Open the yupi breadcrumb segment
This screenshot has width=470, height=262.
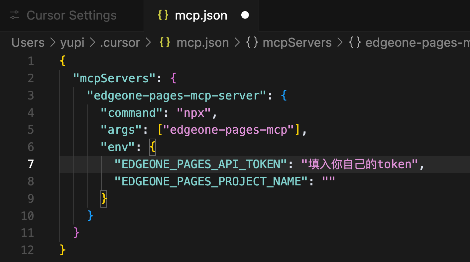(x=72, y=42)
